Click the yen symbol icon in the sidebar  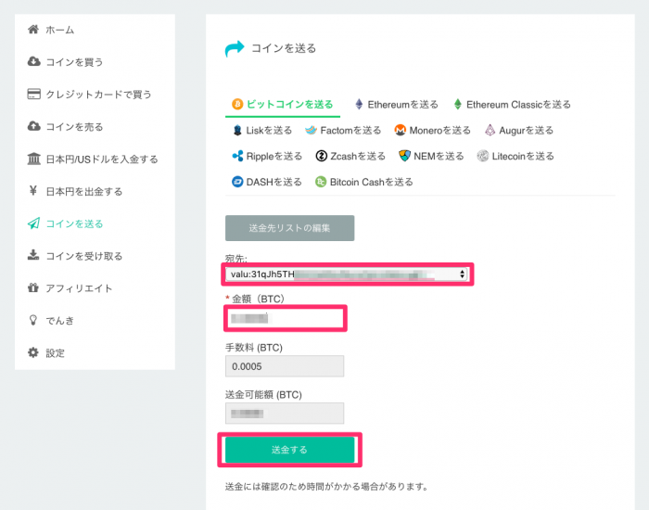pos(33,191)
